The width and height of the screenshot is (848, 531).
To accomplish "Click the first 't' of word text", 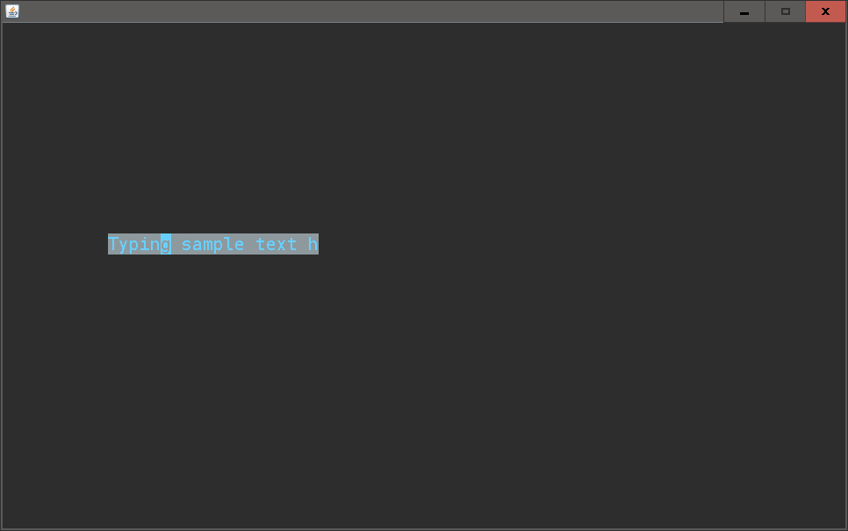I will click(x=261, y=244).
